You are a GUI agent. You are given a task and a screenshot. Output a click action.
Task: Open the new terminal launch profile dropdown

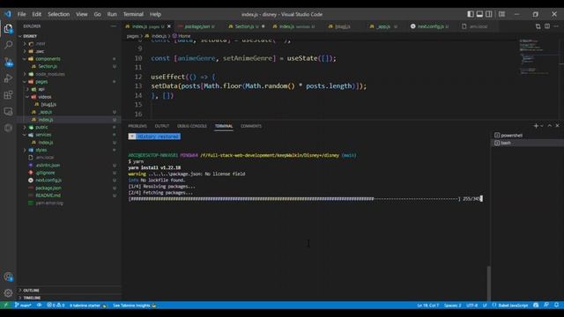click(542, 126)
